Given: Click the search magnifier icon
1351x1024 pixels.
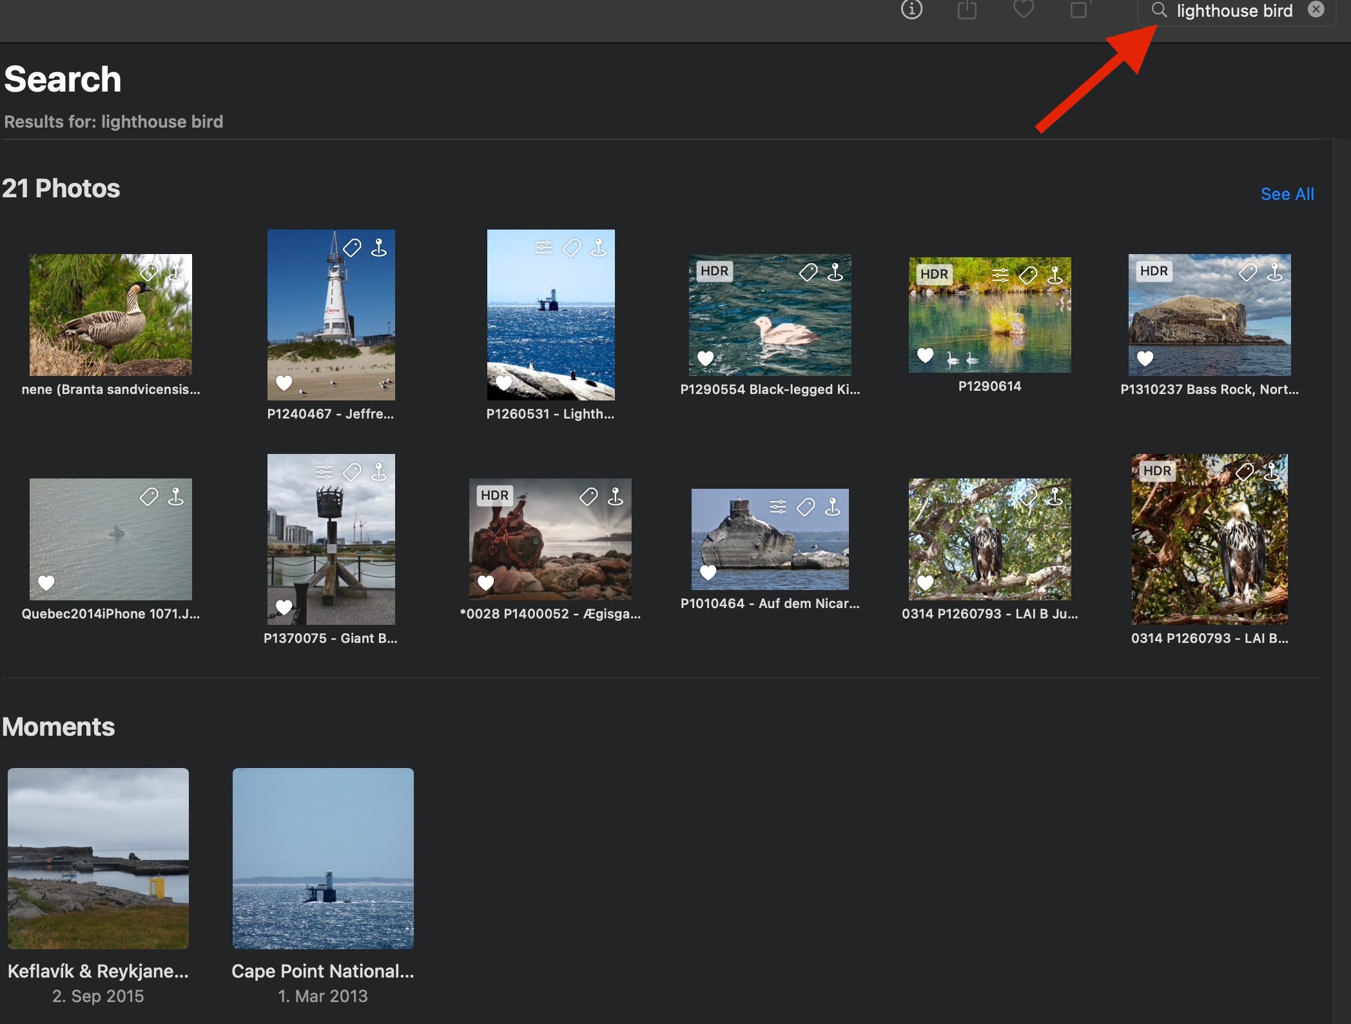Looking at the screenshot, I should [1159, 10].
